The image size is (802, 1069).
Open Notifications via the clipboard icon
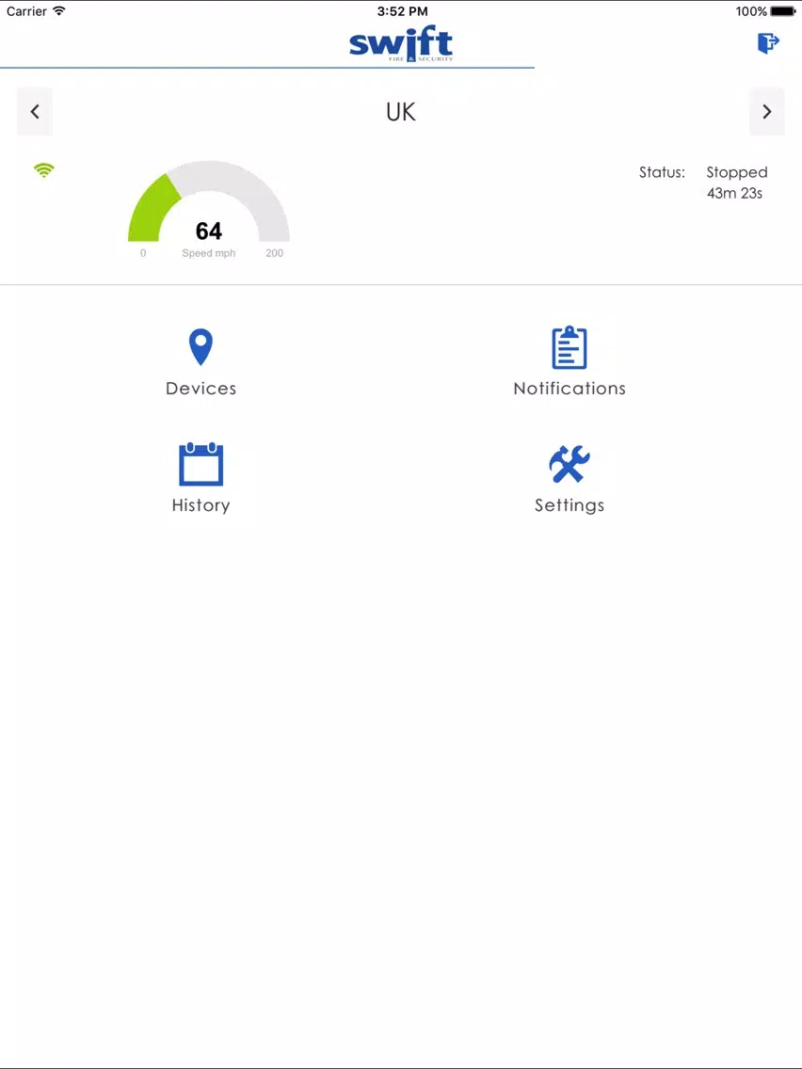point(569,347)
